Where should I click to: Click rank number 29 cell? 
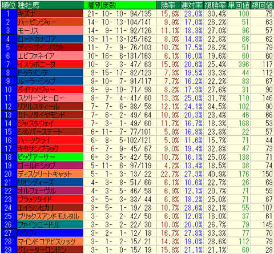click(9, 249)
